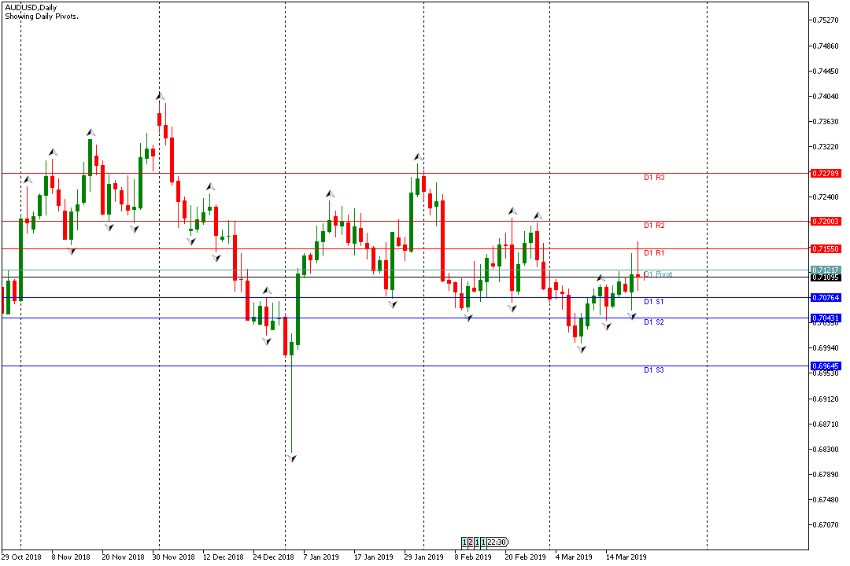Click the 0.71217 pivot price tag
This screenshot has width=850, height=566.
click(826, 270)
